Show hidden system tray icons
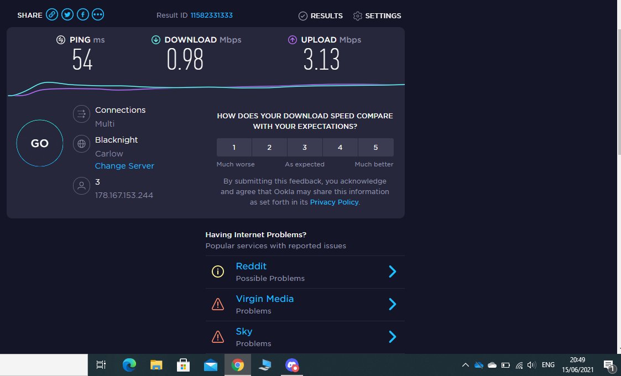 point(466,365)
